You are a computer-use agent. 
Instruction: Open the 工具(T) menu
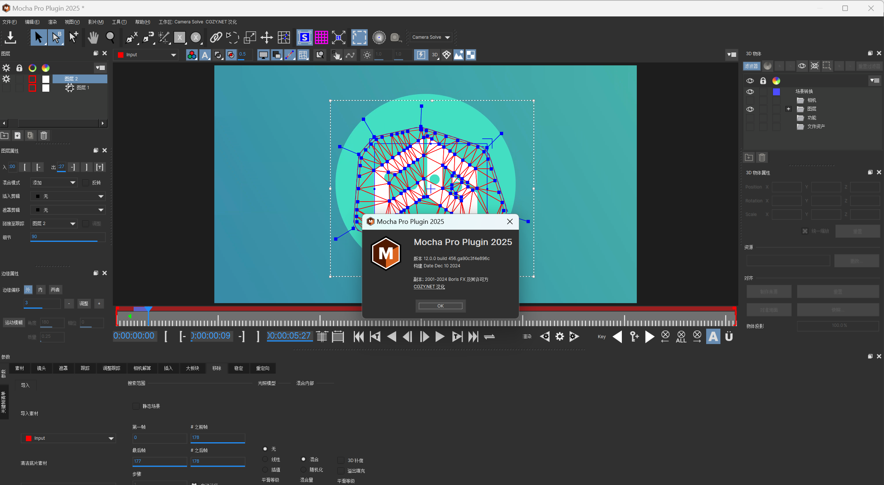click(119, 22)
